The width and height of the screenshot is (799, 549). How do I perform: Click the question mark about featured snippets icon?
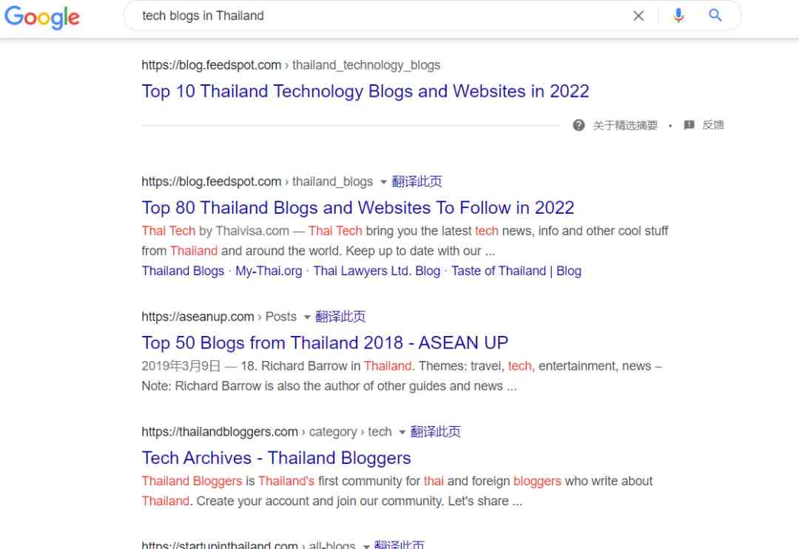(579, 125)
